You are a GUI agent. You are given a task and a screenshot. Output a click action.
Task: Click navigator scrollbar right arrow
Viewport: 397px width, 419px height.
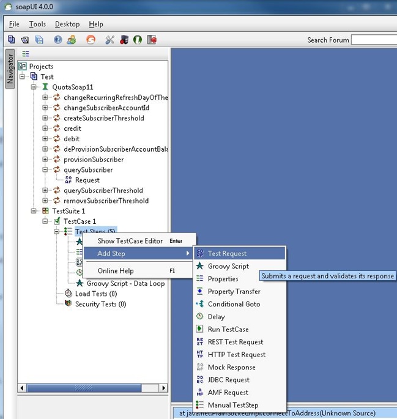coord(163,388)
